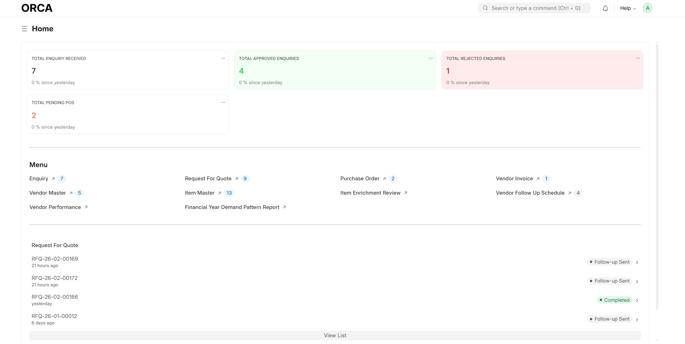This screenshot has width=685, height=344.
Task: Open the Enquiry menu shortcut
Action: tap(39, 179)
